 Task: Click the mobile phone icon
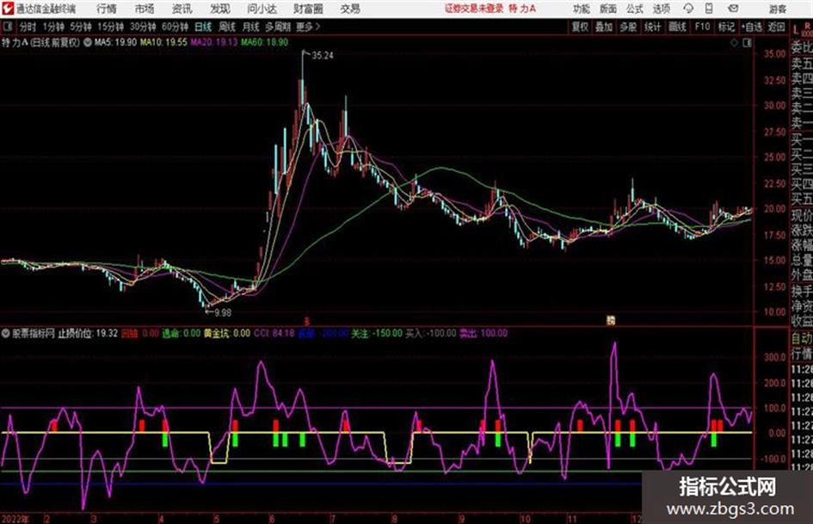[x=709, y=9]
